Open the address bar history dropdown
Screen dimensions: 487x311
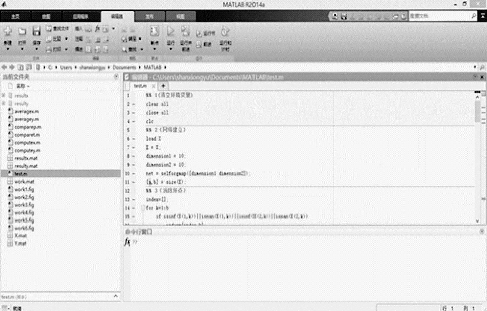475,67
